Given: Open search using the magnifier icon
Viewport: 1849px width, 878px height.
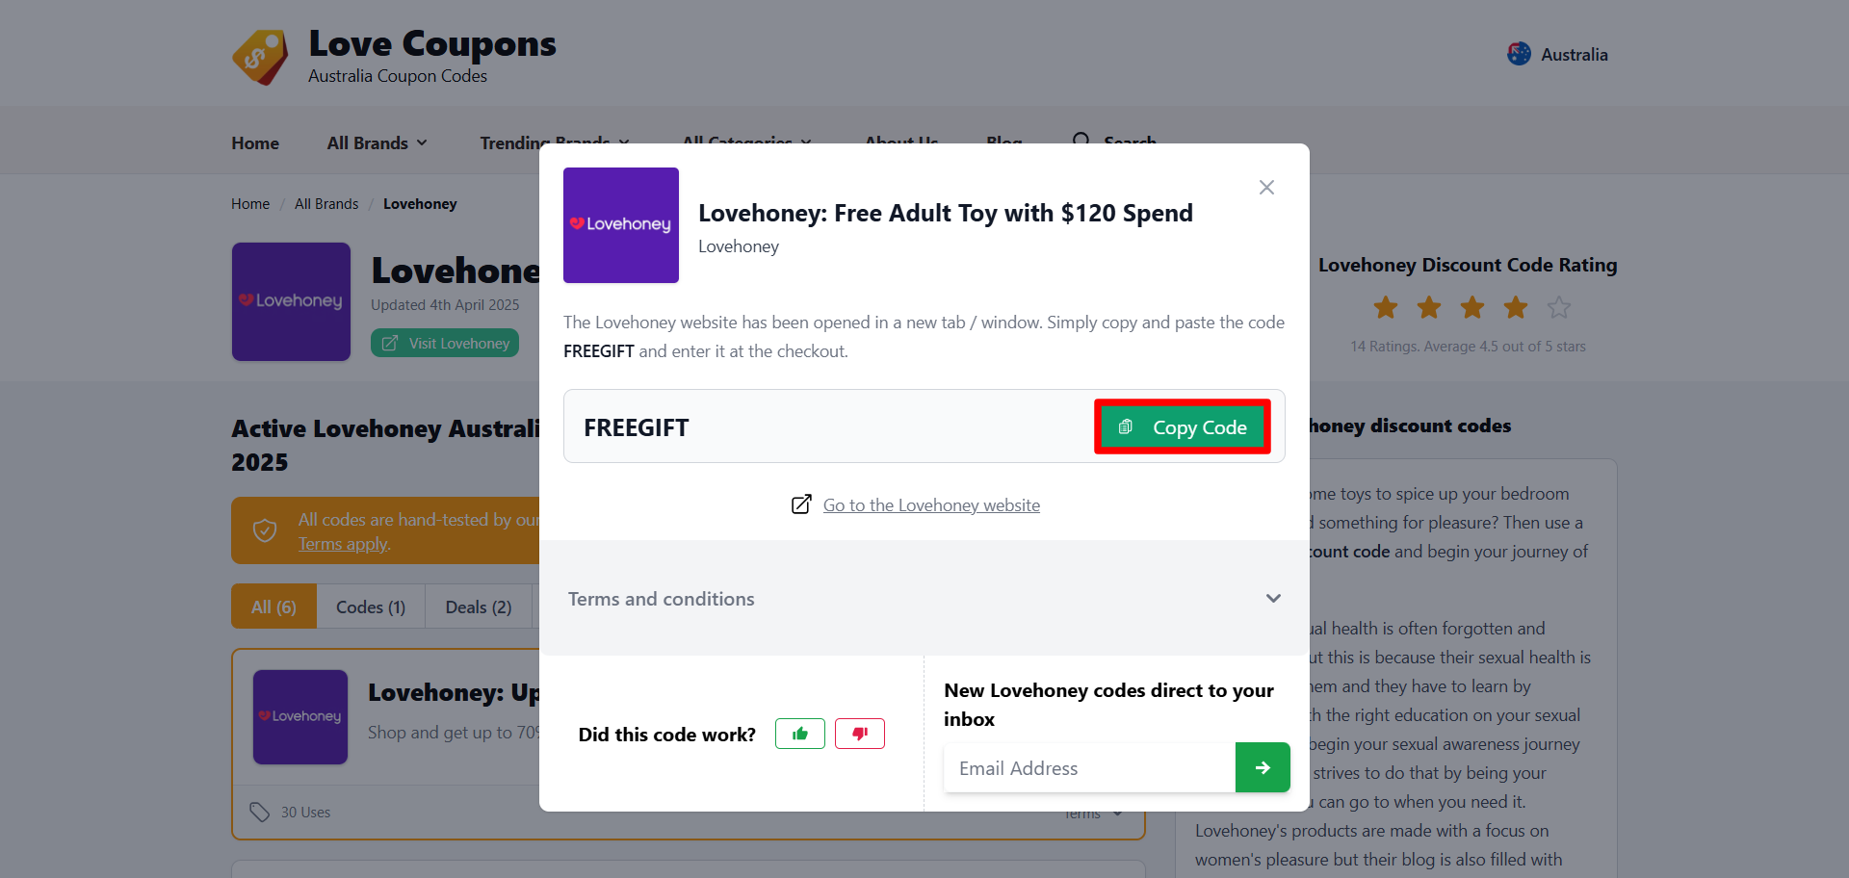Looking at the screenshot, I should pos(1082,141).
